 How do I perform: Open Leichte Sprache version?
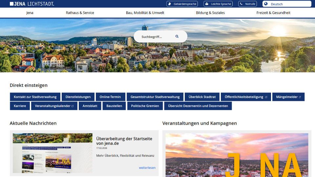point(218,4)
